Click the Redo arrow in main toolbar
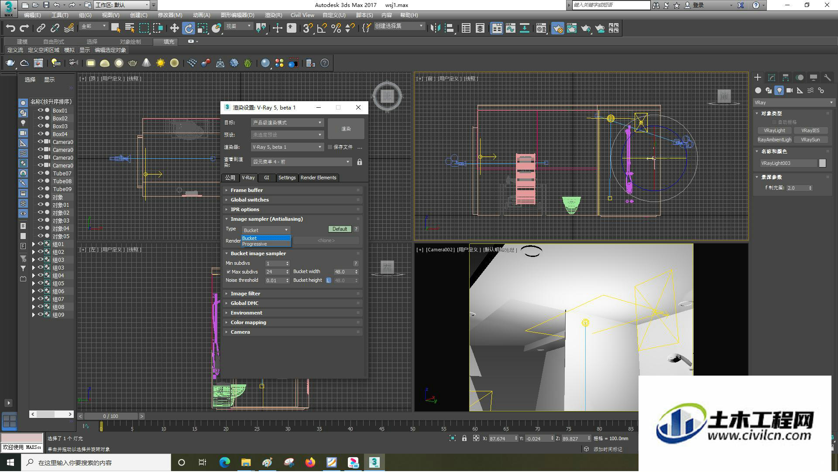838x472 pixels. tap(25, 28)
